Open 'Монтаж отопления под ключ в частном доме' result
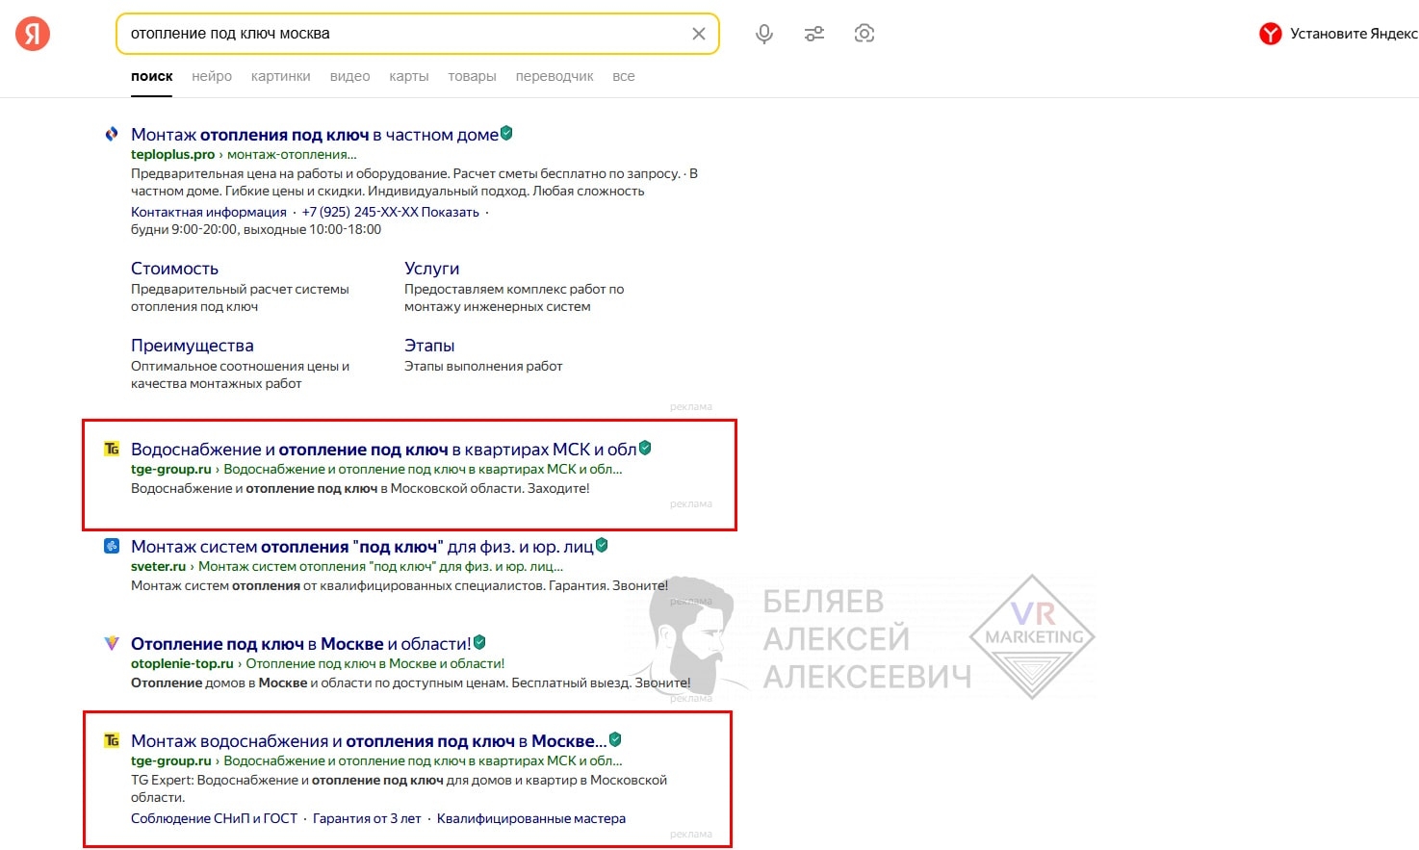This screenshot has width=1419, height=850. 315,135
